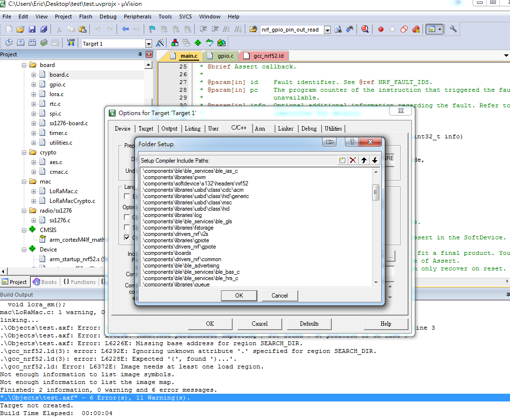
Task: Open the Target 1 selection dropdown
Action: tap(149, 43)
